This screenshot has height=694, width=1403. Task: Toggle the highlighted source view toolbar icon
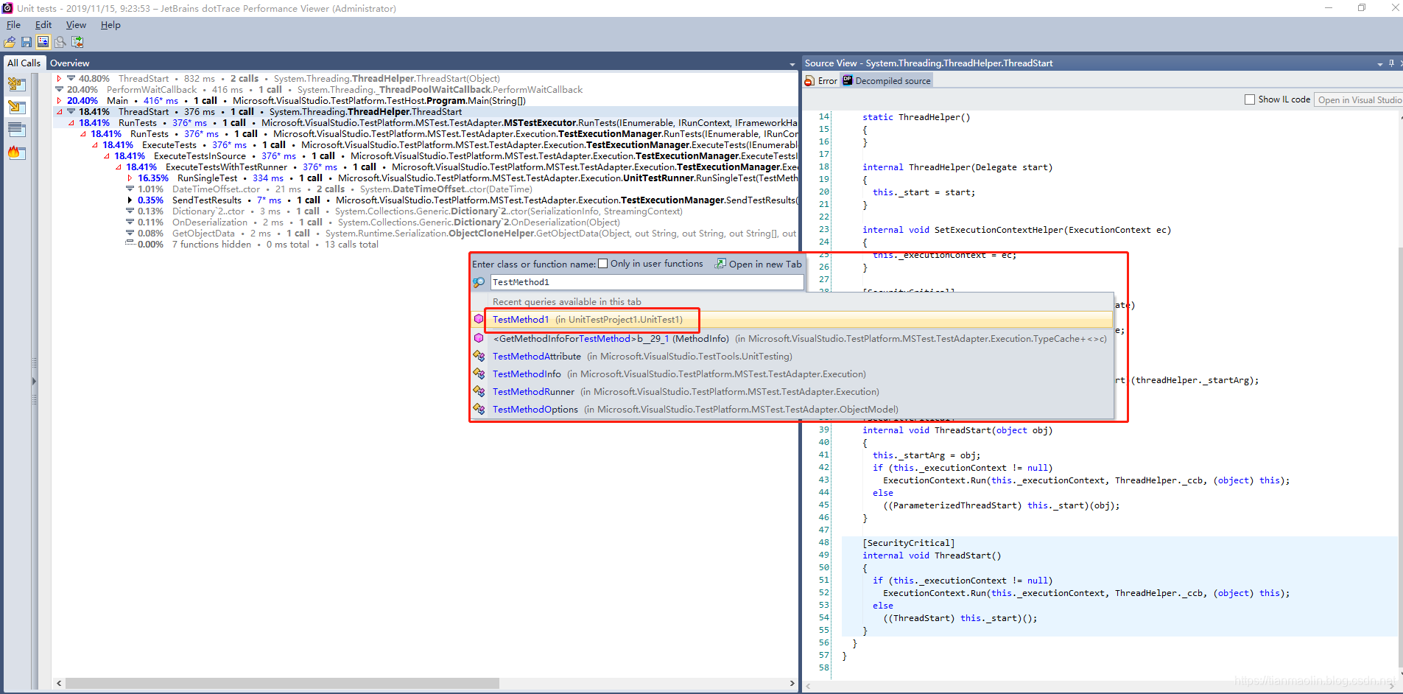43,42
